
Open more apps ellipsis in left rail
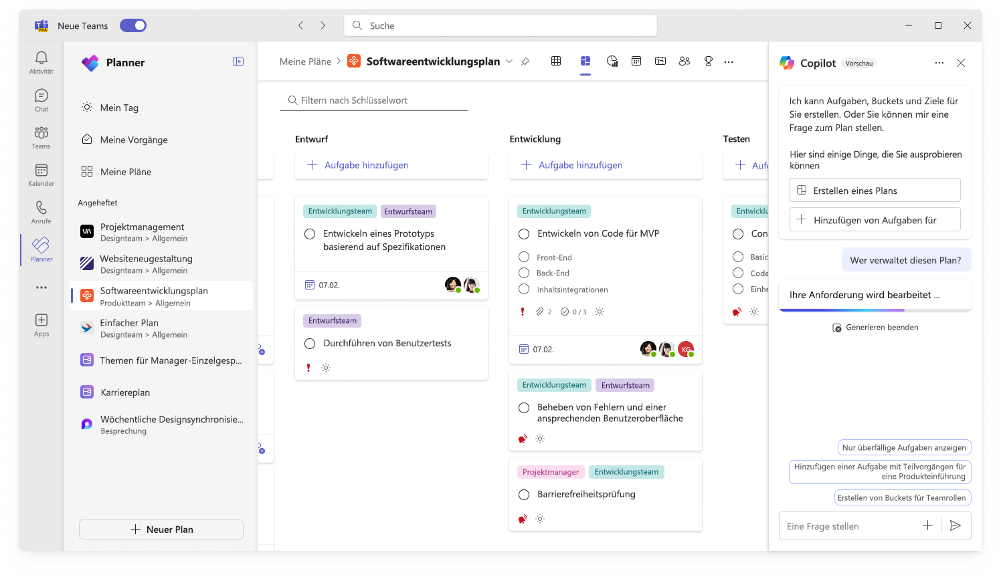(41, 287)
